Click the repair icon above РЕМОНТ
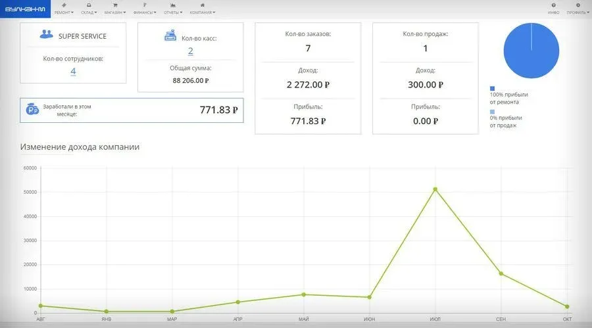The height and width of the screenshot is (328, 592). 63,5
